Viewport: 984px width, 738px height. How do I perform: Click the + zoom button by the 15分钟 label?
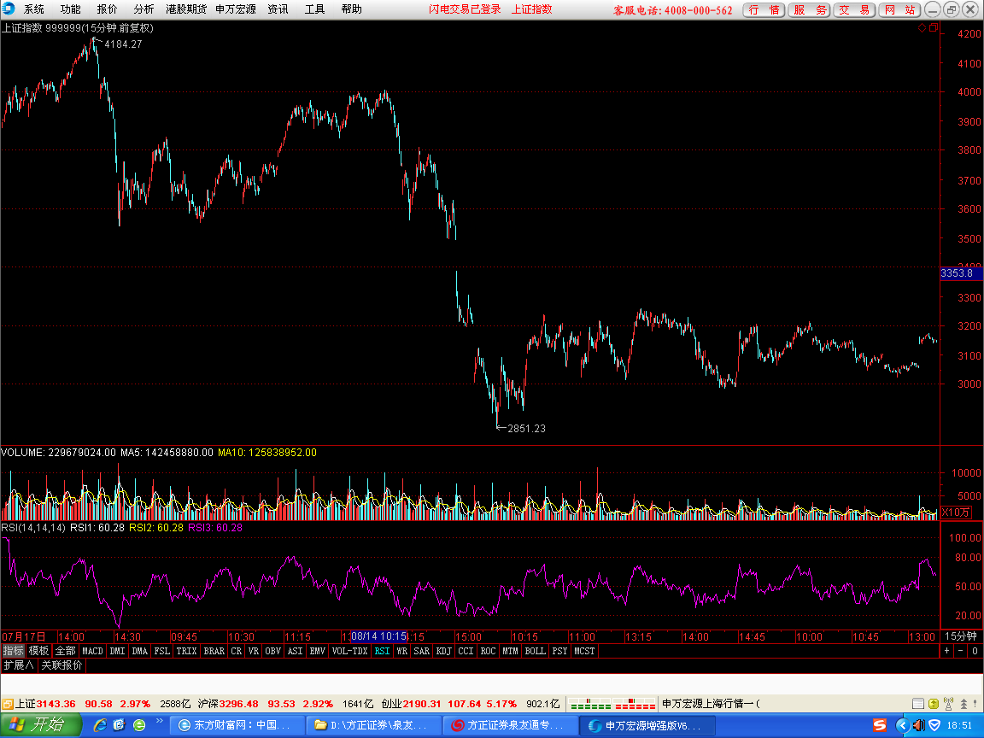(947, 651)
